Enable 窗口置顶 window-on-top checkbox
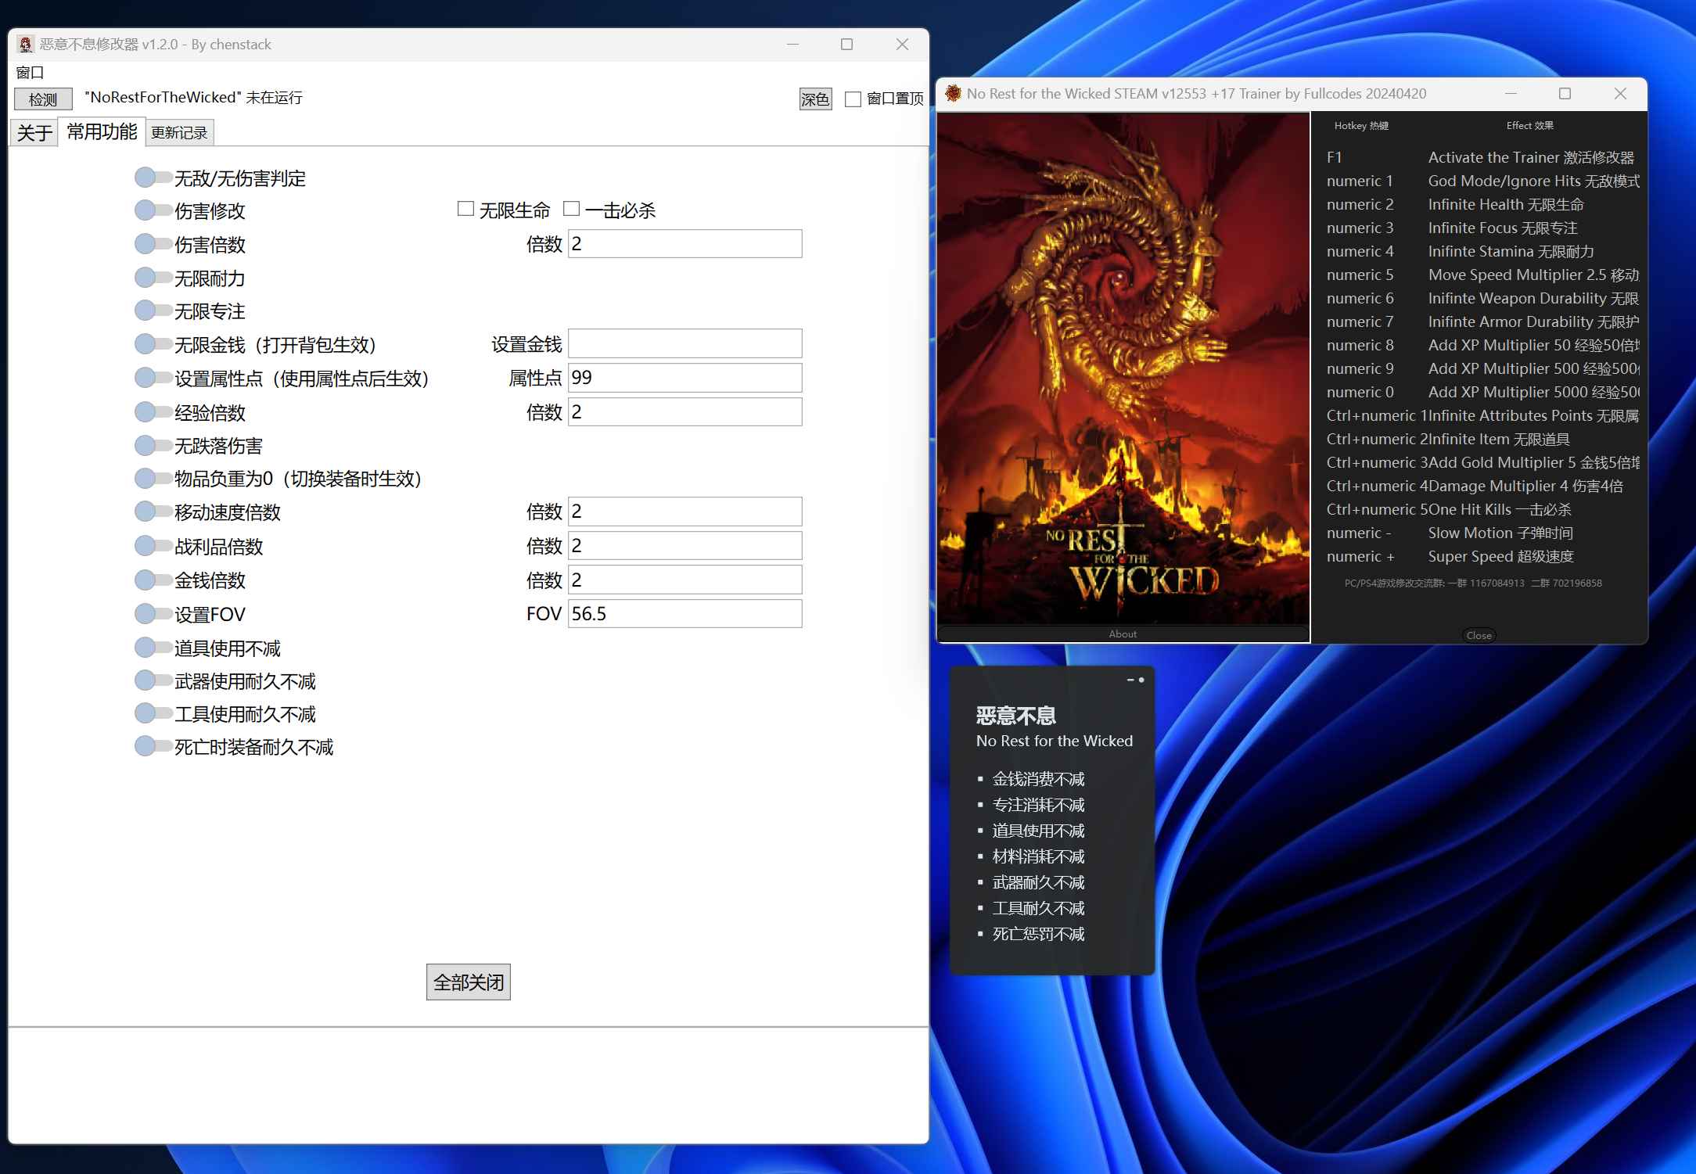Image resolution: width=1696 pixels, height=1174 pixels. [x=853, y=99]
